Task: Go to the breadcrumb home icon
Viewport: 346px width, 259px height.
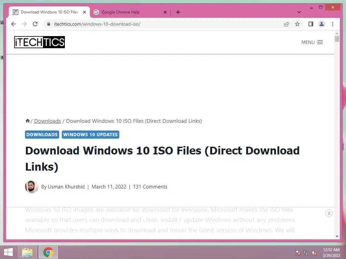Action: (27, 121)
